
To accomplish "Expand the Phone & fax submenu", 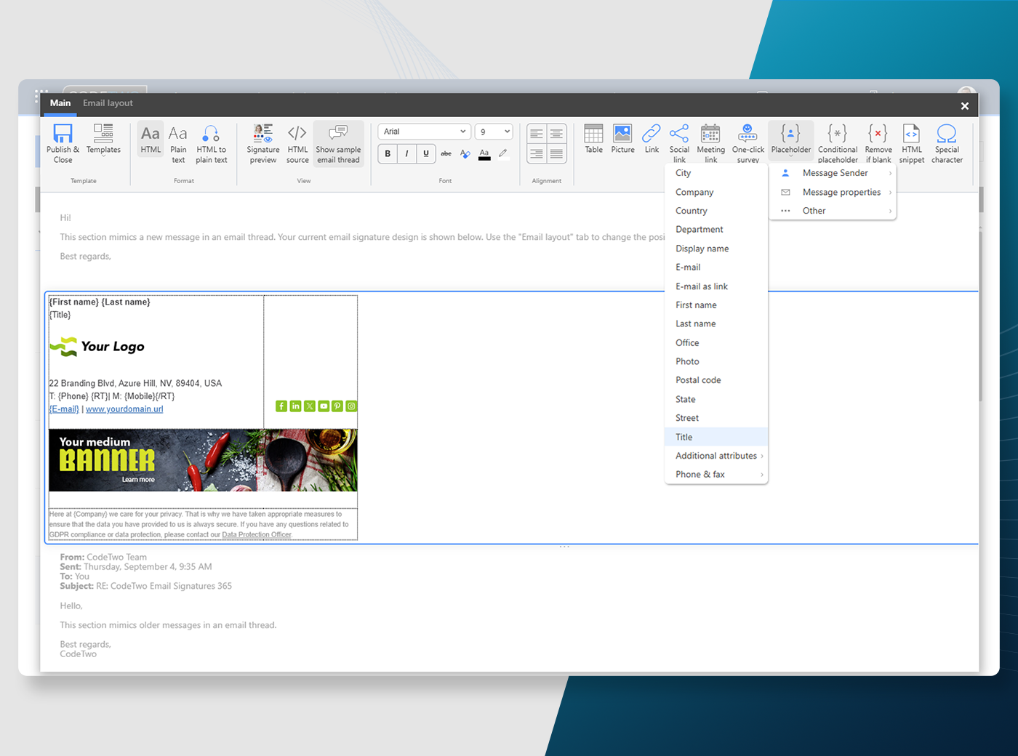I will (716, 475).
